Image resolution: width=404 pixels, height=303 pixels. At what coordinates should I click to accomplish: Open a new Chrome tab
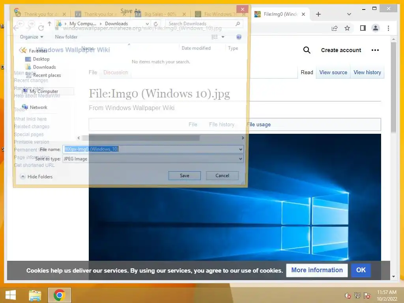click(318, 14)
